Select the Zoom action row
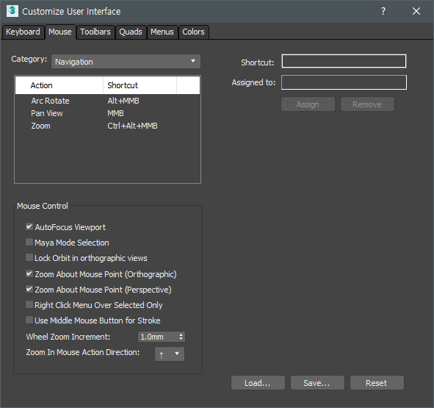The image size is (434, 408). [107, 126]
